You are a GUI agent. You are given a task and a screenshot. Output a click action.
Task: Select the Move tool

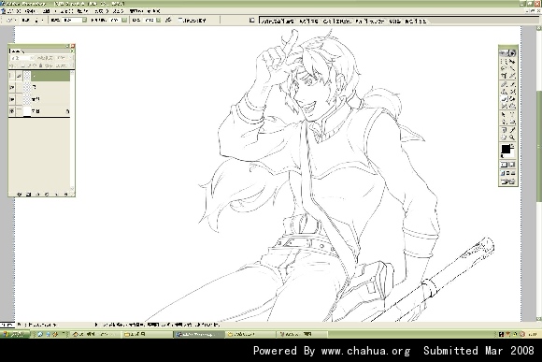tap(513, 61)
